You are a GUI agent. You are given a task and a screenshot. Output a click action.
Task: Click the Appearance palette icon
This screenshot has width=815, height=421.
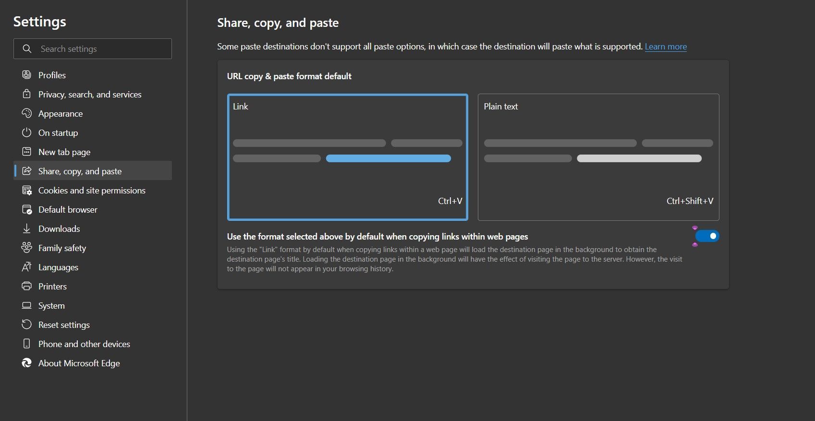pyautogui.click(x=26, y=113)
